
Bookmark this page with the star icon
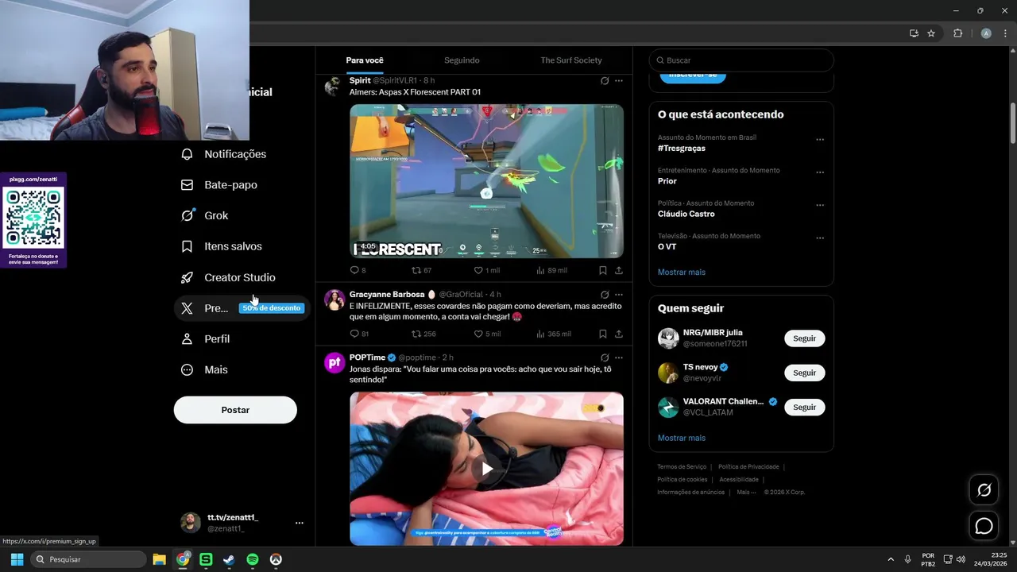pyautogui.click(x=931, y=33)
